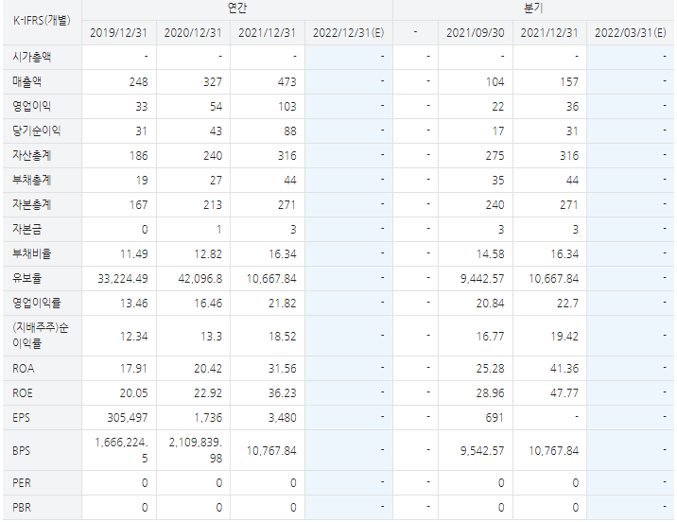This screenshot has width=677, height=522.
Task: Click the 영업이익률 value 21.82
Action: click(283, 304)
